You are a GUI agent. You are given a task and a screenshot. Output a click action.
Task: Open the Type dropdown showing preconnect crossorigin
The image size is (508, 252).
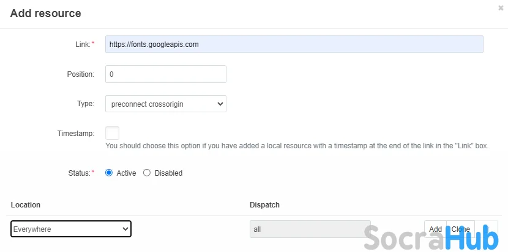(165, 104)
